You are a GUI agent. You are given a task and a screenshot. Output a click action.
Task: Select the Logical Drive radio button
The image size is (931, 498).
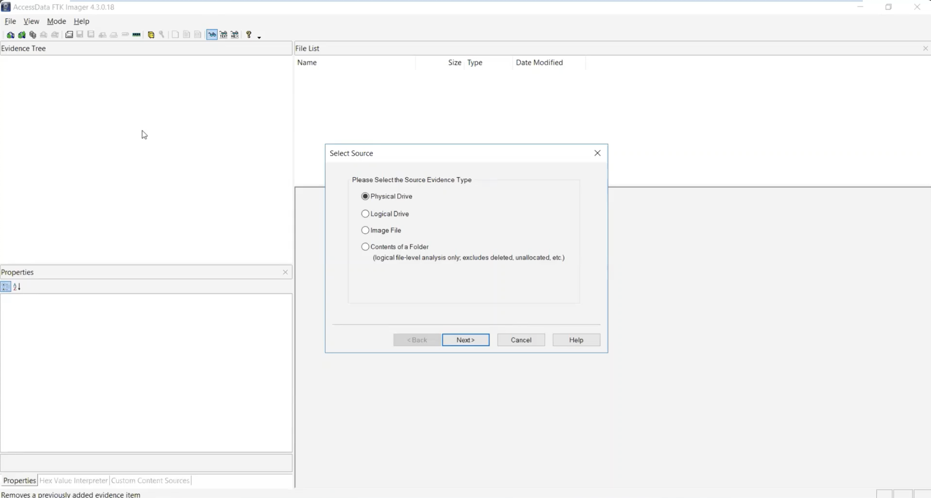[x=365, y=214]
